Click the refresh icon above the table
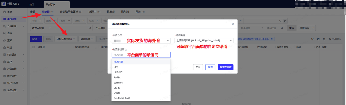Screen dimensions: 346x105 click(x=312, y=39)
